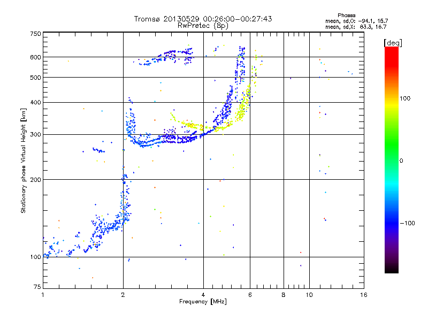
Task: Click the y-axis tick label "500"
Action: pos(35,78)
